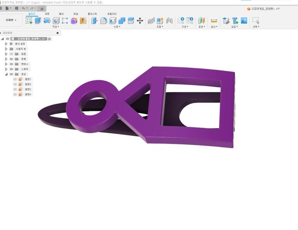Select the purple Create Form tool
The image size is (298, 230).
pos(74,21)
